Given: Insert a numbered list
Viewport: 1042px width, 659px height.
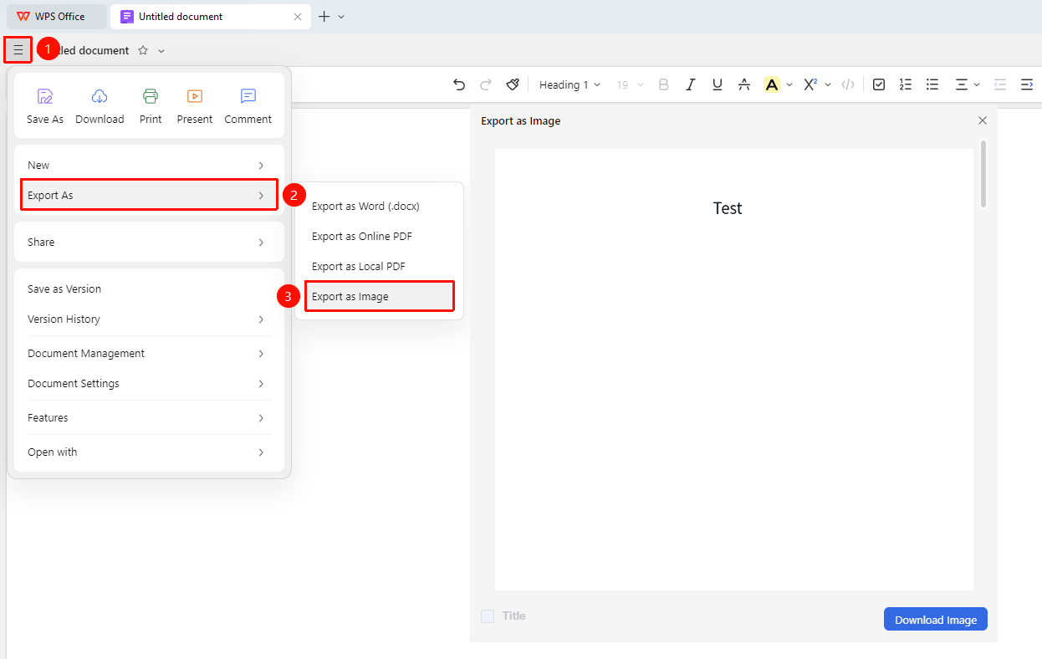Looking at the screenshot, I should [x=906, y=84].
